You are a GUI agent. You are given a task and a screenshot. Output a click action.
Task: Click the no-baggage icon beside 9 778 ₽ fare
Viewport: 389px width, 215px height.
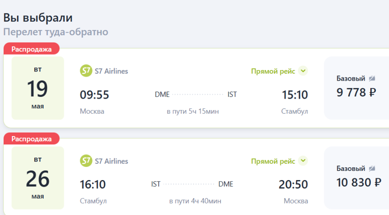pos(372,78)
